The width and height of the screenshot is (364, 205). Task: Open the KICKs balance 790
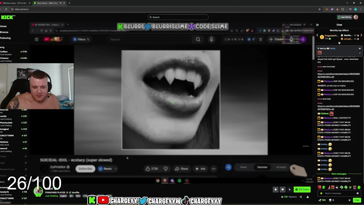(x=322, y=200)
